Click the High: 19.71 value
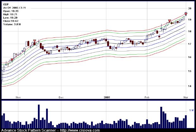 (10, 14)
